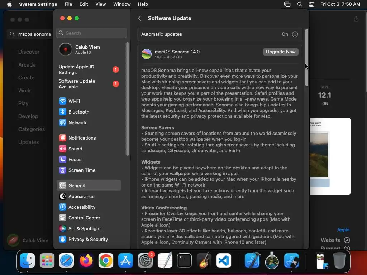Select Updates in App Store sidebar

[x=29, y=142]
